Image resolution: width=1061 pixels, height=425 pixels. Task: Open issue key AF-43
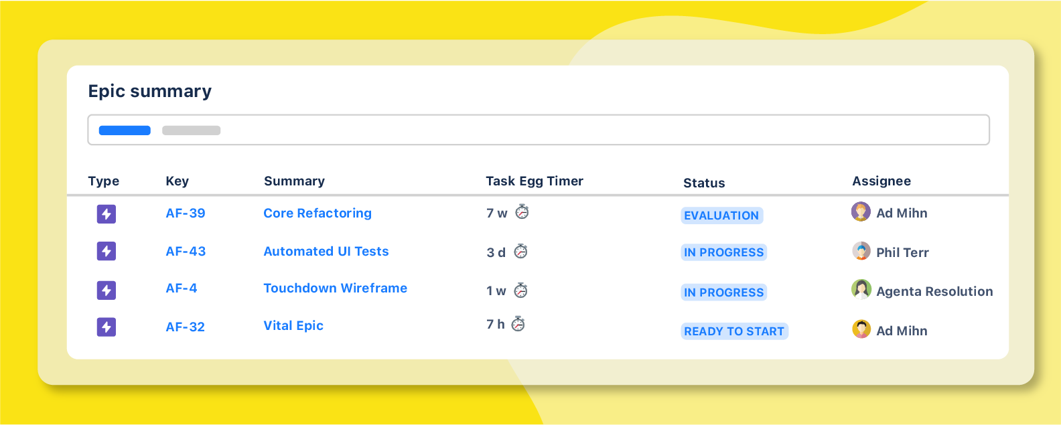[x=186, y=252]
